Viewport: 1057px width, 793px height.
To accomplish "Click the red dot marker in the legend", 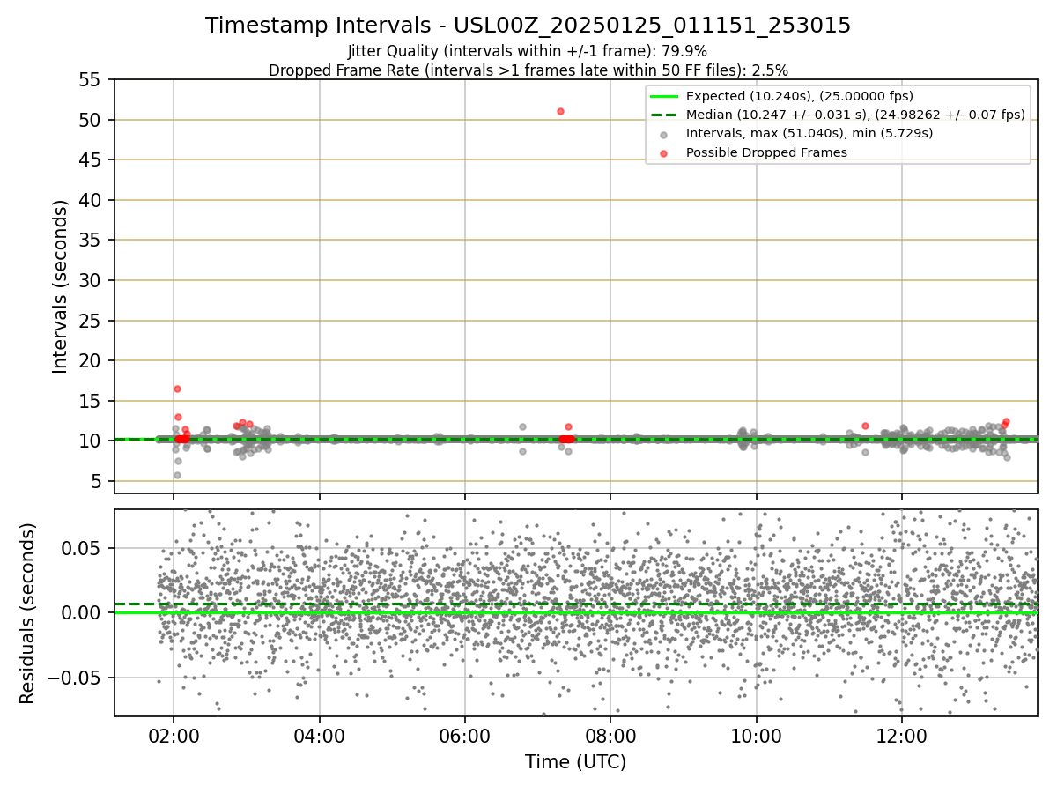I will coord(664,152).
